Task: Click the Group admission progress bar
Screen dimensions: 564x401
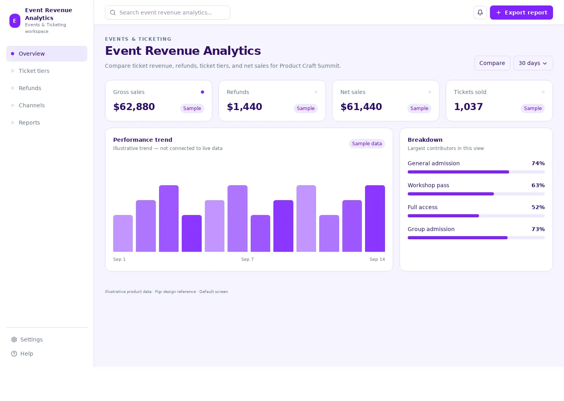Action: click(x=476, y=238)
